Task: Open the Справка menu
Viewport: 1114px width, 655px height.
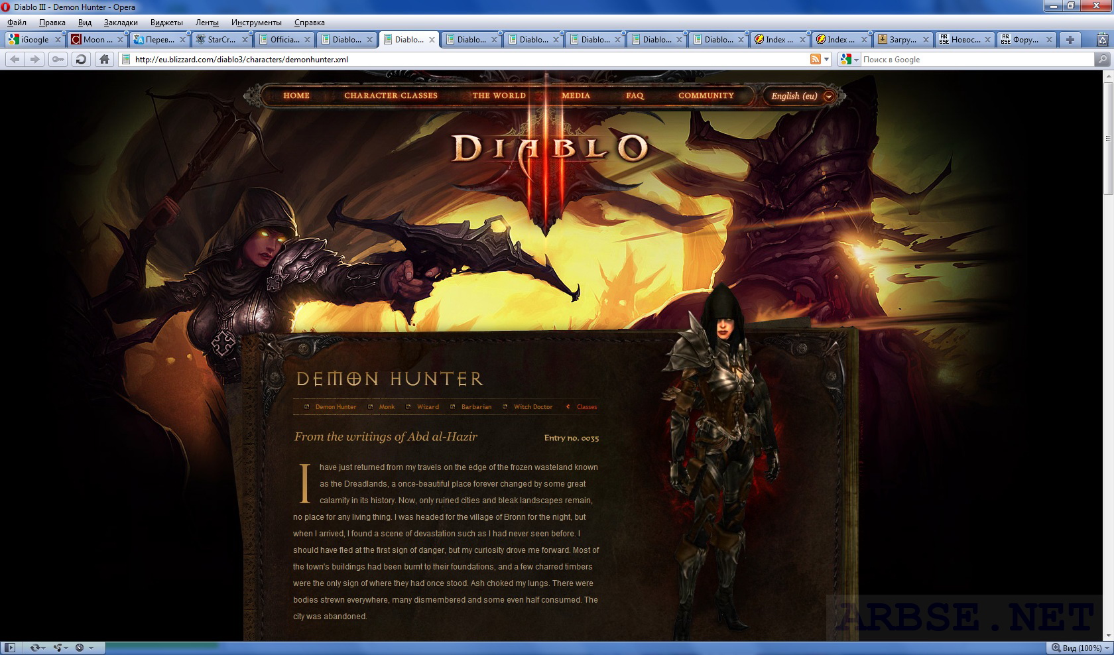Action: pos(310,23)
